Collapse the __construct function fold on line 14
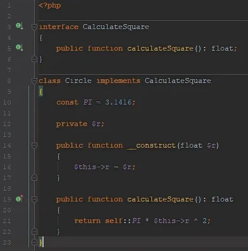Screen dimensions: 248x251 [34, 146]
